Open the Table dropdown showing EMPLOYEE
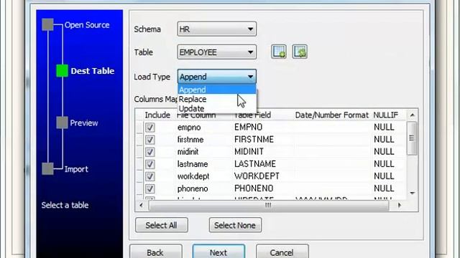The image size is (460, 258). click(217, 52)
